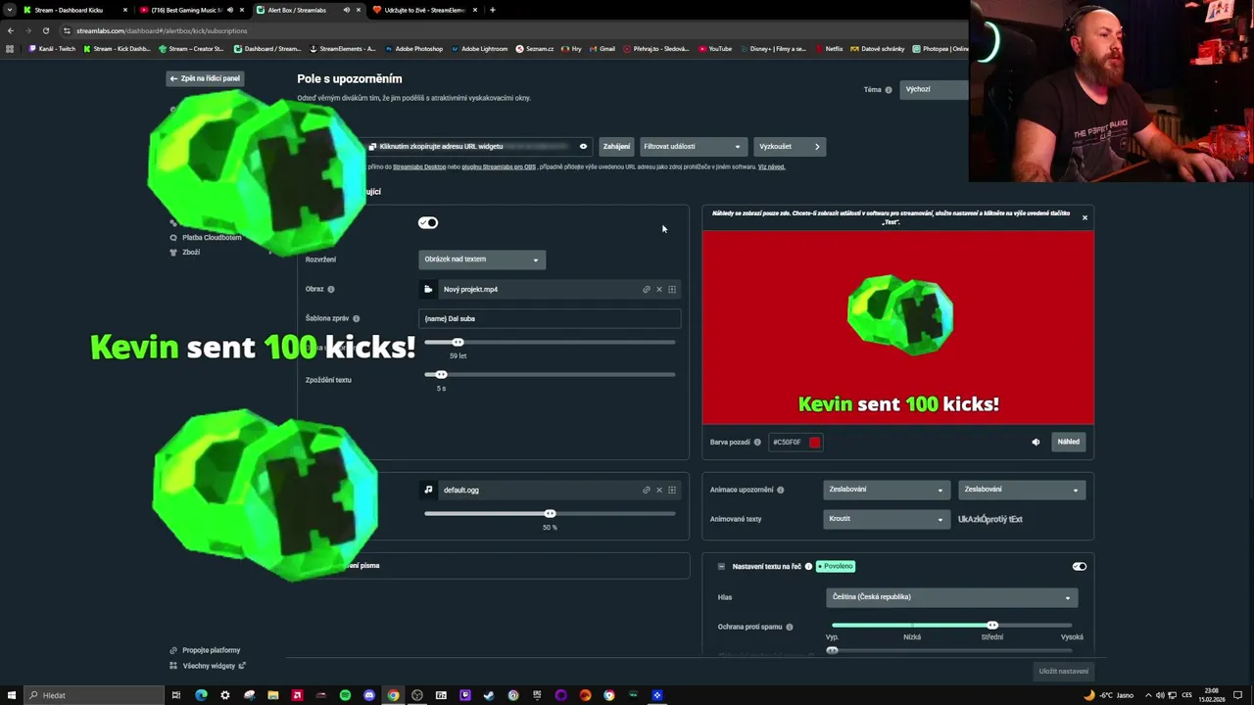Click the Zahájení button
Image resolution: width=1254 pixels, height=705 pixels.
[616, 147]
